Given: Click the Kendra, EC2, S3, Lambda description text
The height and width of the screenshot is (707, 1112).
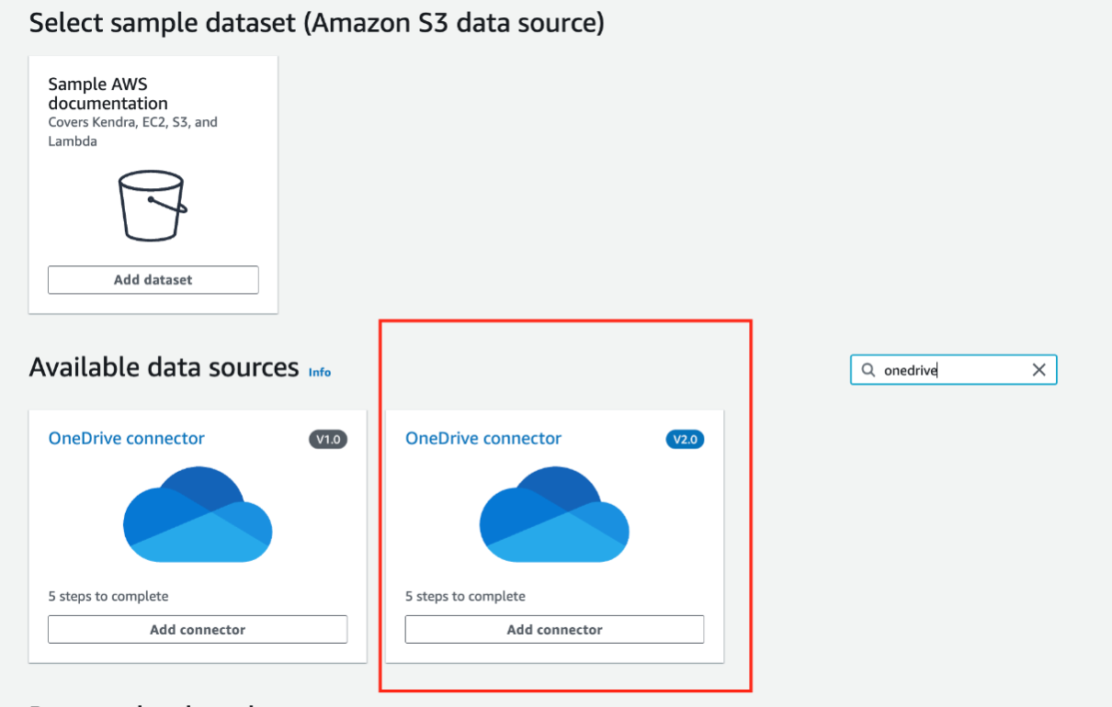Looking at the screenshot, I should point(133,131).
